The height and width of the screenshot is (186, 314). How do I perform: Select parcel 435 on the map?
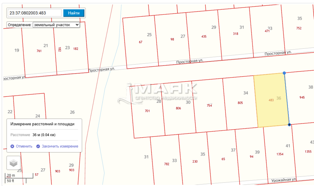(x=204, y=36)
